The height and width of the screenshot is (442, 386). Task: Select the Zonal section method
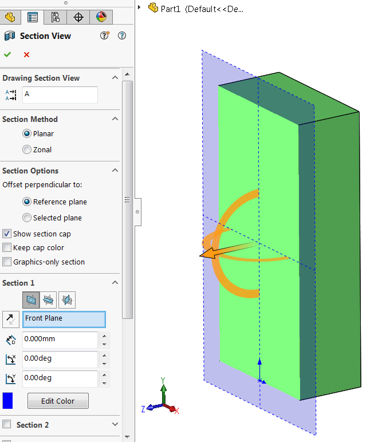[x=27, y=149]
